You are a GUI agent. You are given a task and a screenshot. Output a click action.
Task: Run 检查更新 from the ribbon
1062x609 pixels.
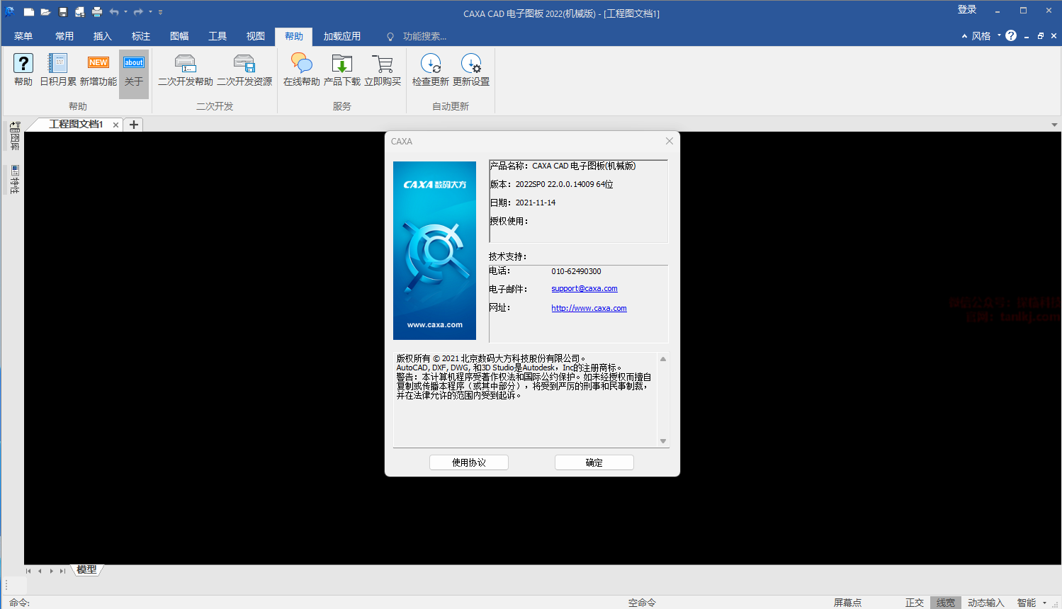pos(430,64)
